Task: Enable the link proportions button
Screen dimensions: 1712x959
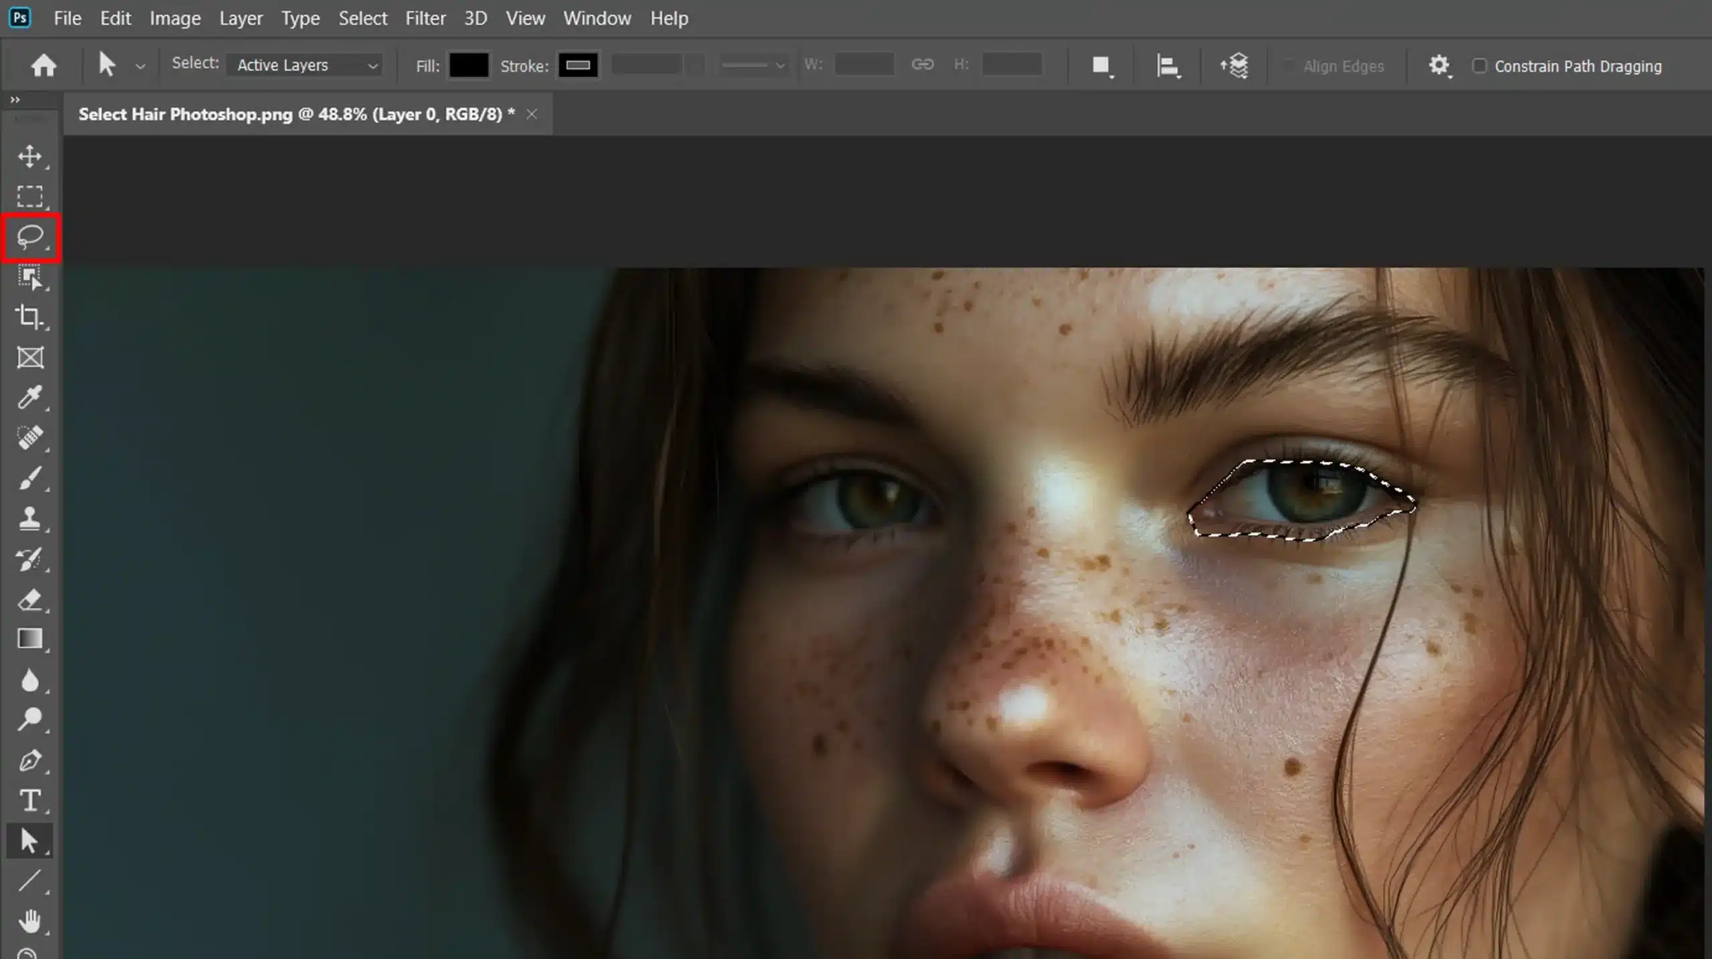Action: [x=922, y=65]
